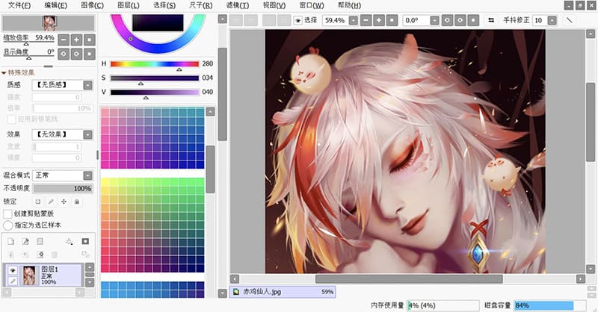The image size is (598, 312).
Task: Click the file icon beside 赤鸡仙人.jpg
Action: tap(236, 292)
